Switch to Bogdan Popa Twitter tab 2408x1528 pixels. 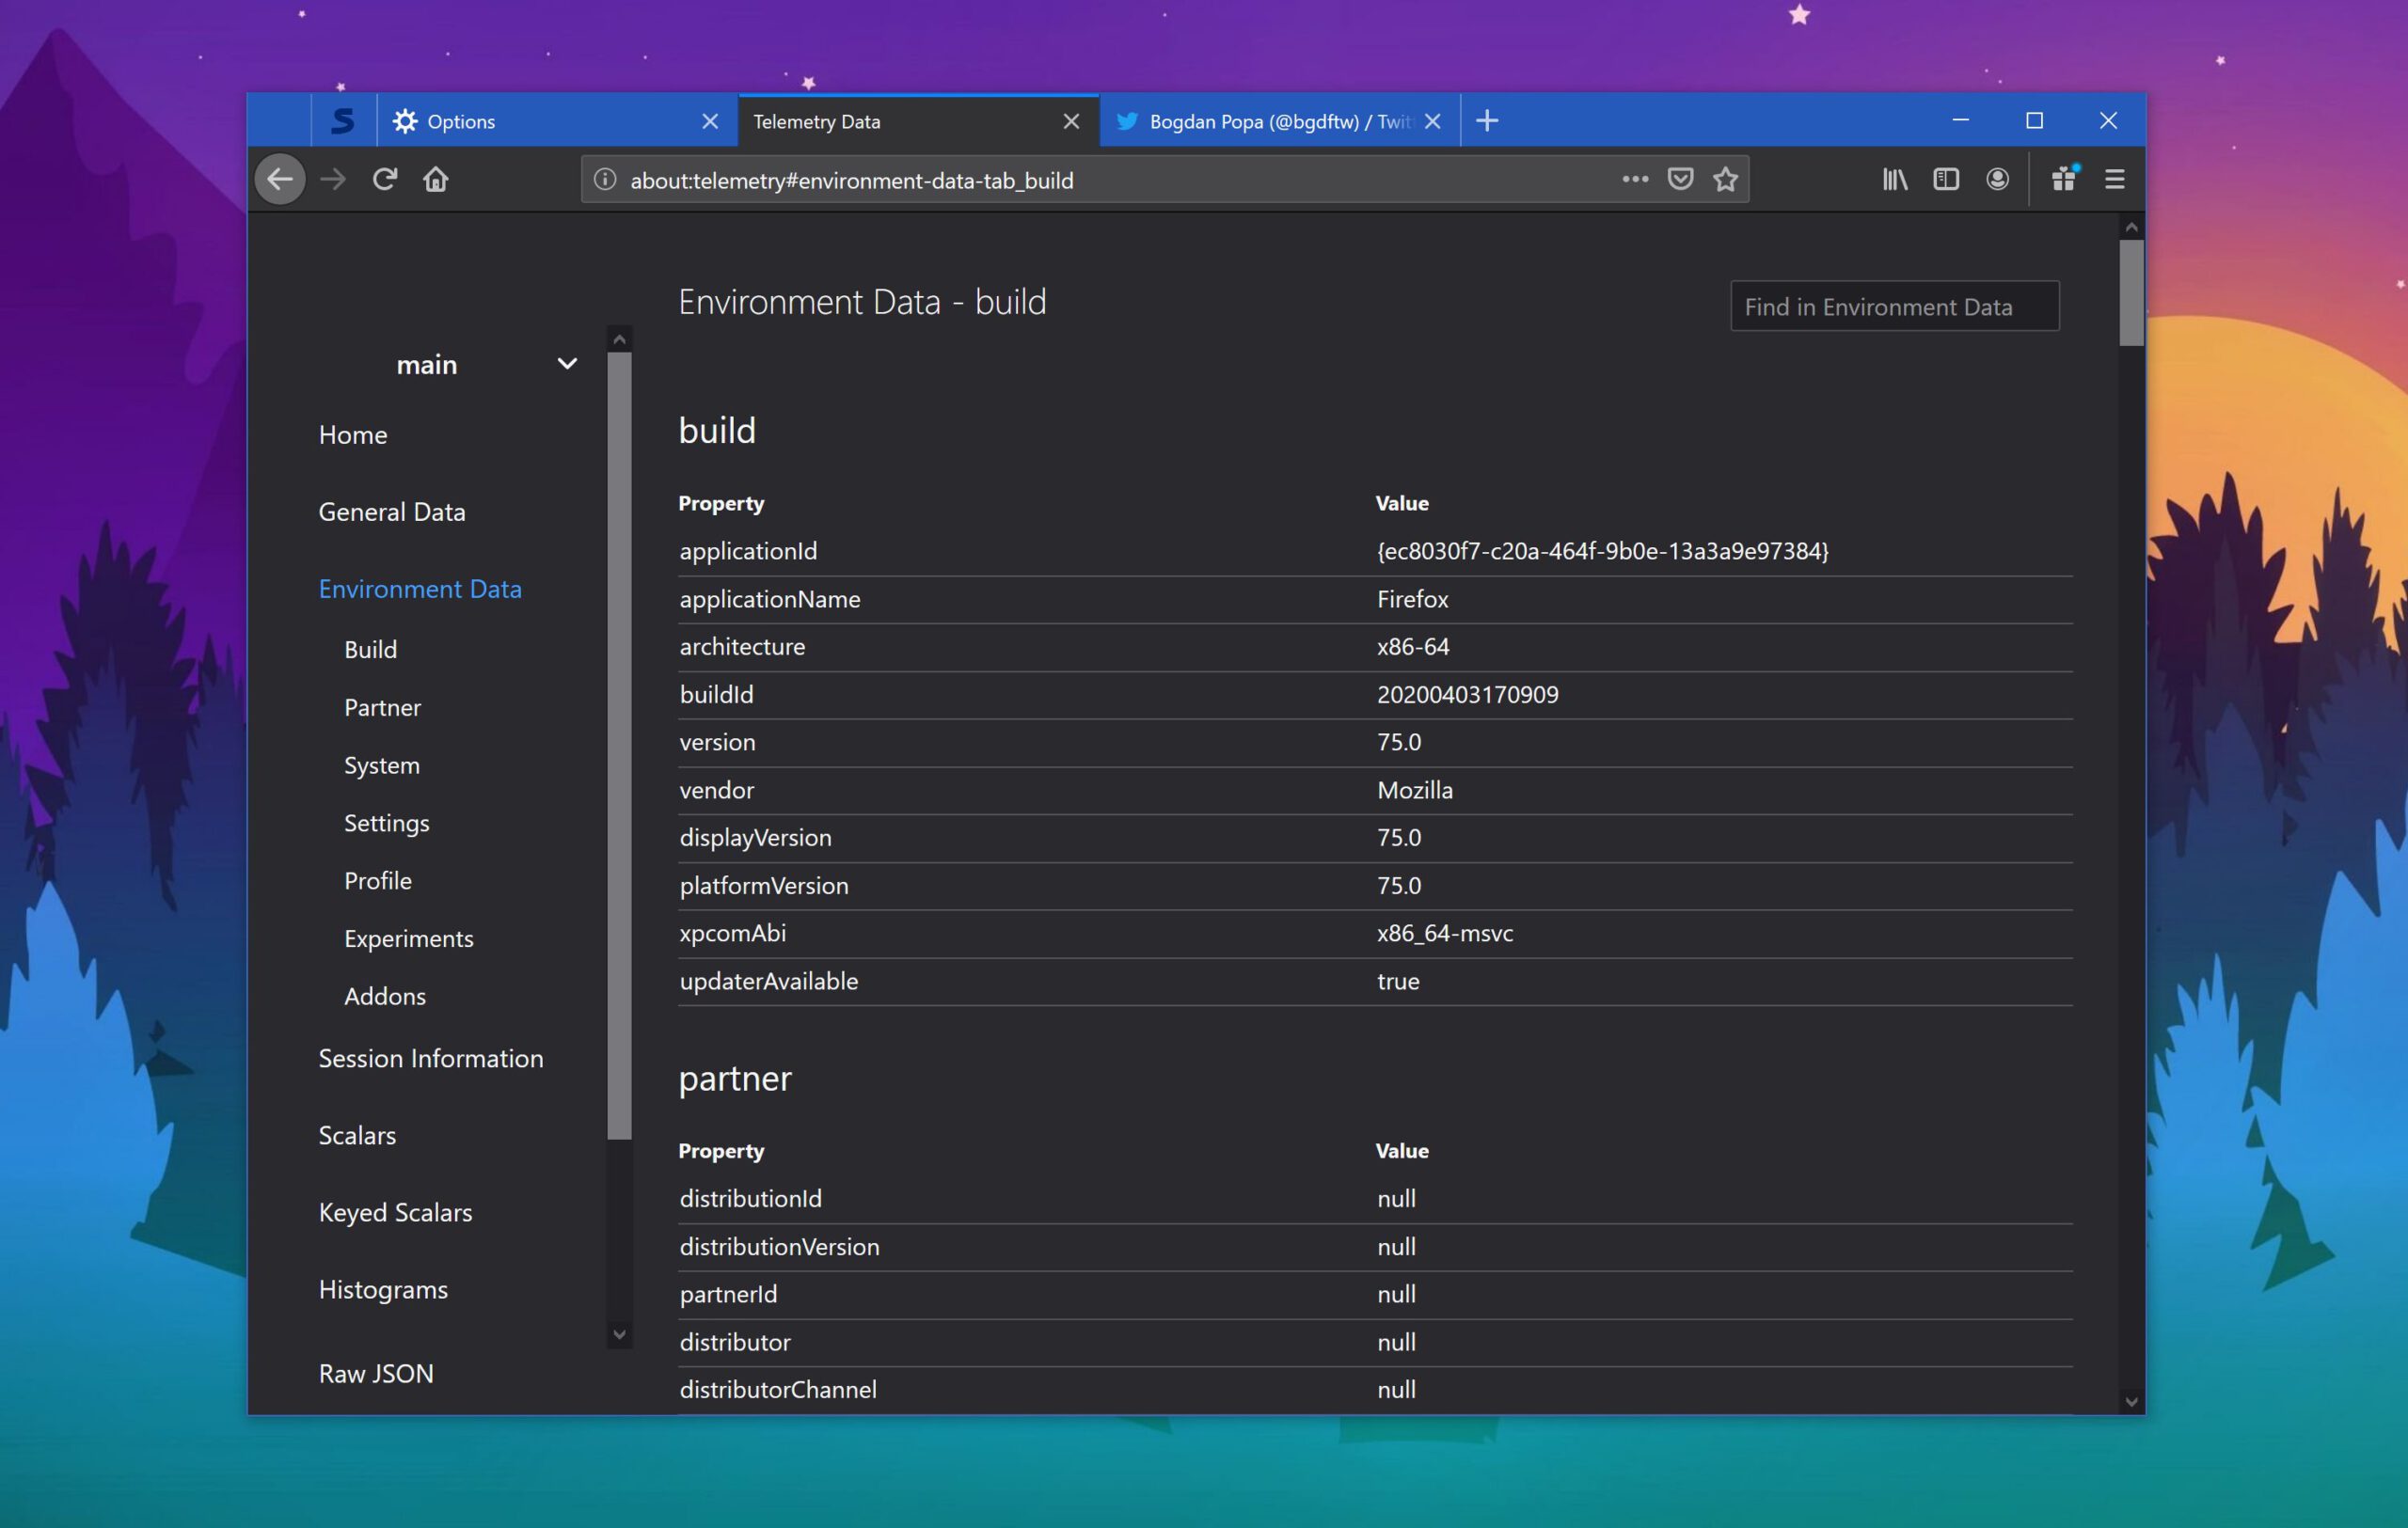pyautogui.click(x=1279, y=121)
